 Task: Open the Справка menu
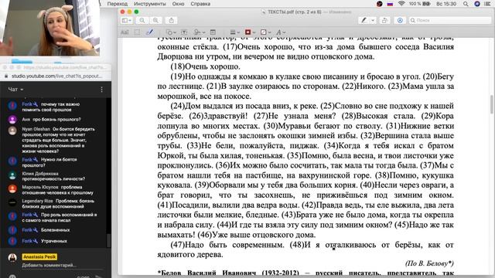click(x=200, y=4)
